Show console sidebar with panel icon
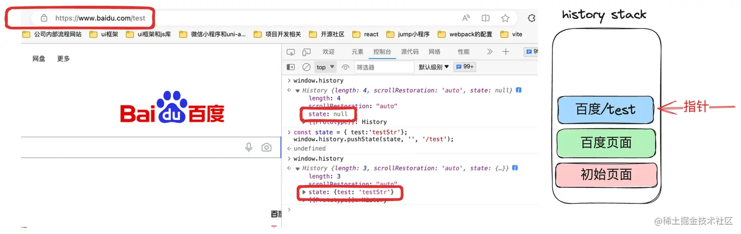 click(291, 67)
